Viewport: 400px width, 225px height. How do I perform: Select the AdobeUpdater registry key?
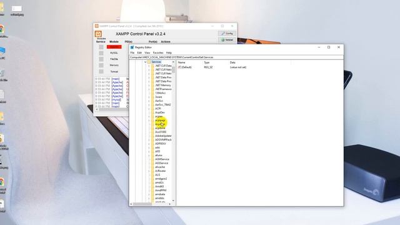tap(163, 136)
